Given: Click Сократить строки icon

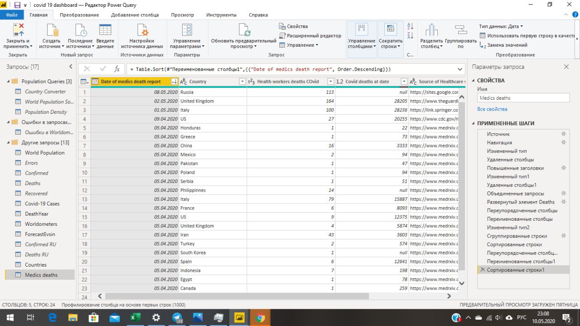Looking at the screenshot, I should (391, 29).
